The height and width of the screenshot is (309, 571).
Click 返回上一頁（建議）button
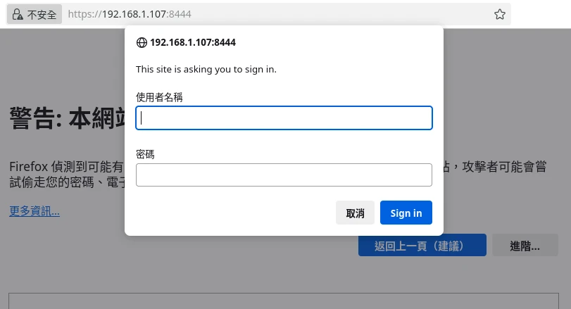point(422,246)
